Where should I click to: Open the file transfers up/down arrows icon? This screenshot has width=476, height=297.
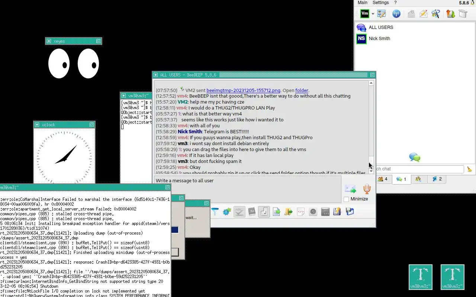(451, 14)
